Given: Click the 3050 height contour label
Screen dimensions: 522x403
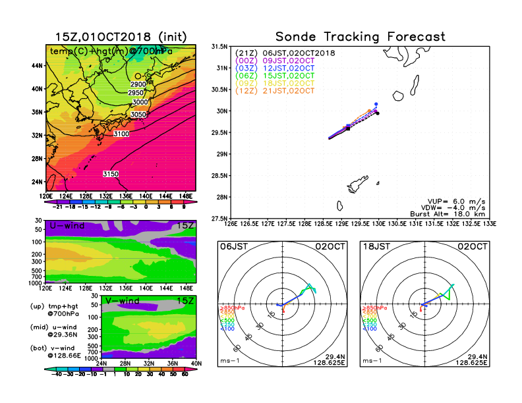Looking at the screenshot, I should click(x=138, y=115).
